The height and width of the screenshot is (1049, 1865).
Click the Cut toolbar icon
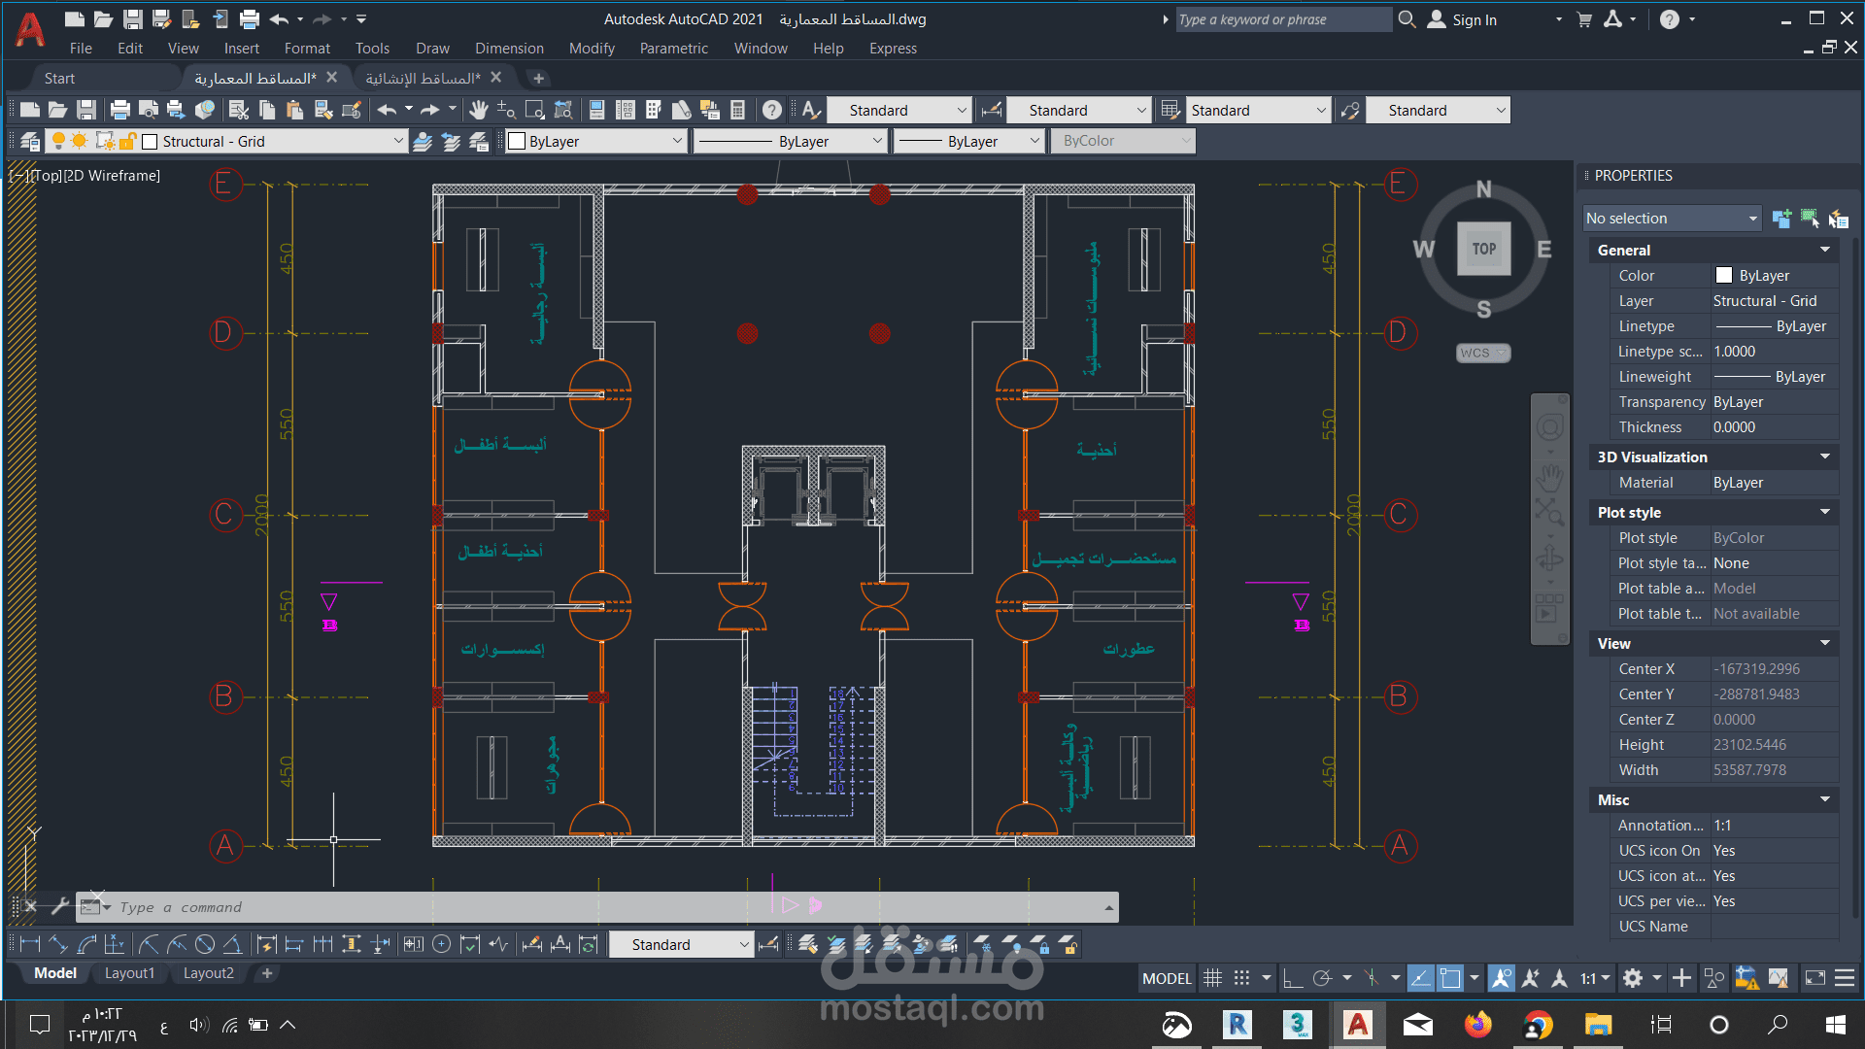point(239,111)
